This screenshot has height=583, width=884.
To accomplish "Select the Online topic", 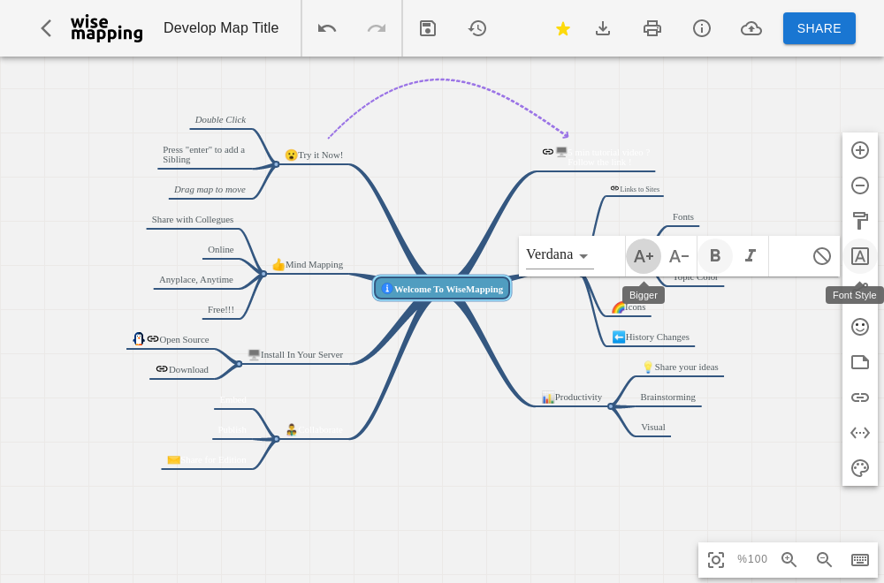I will 220,249.
